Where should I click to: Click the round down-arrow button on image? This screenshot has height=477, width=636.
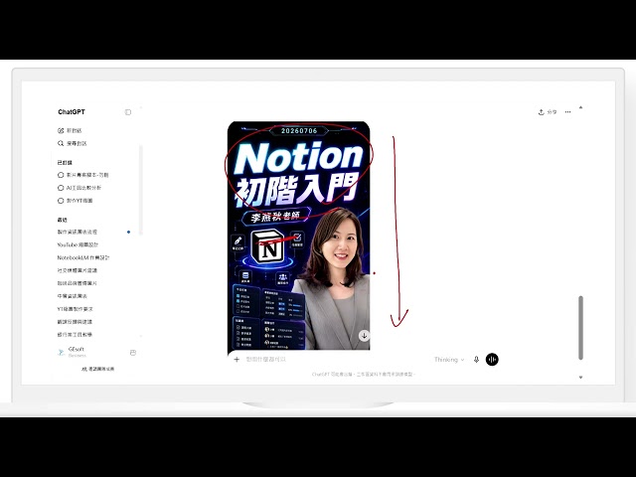[364, 336]
